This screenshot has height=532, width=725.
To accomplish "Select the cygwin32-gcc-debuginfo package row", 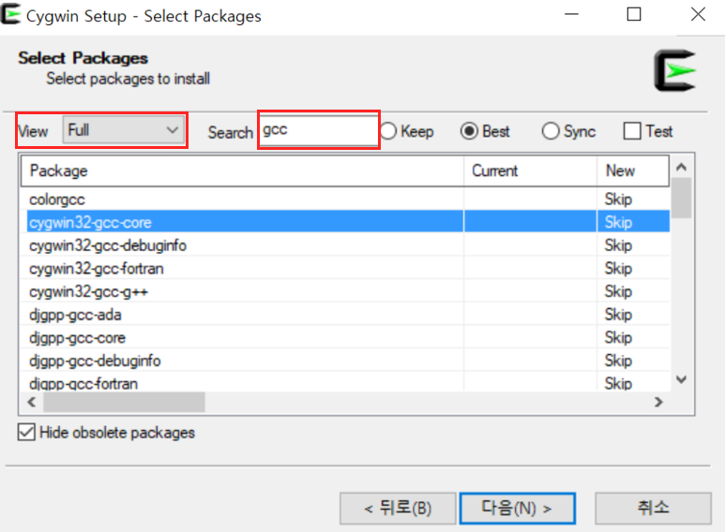I will coord(345,245).
